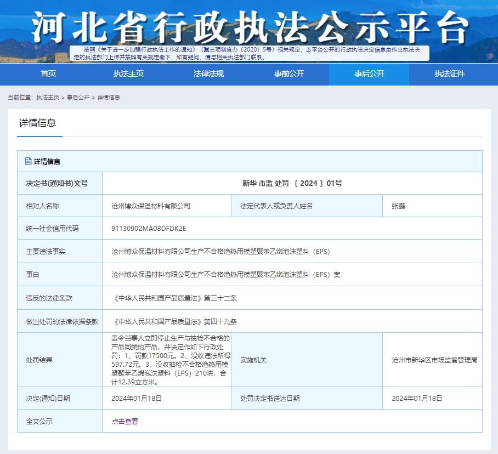
Task: Click the credit code 91130902MA08DFDK2E
Action: tap(149, 228)
